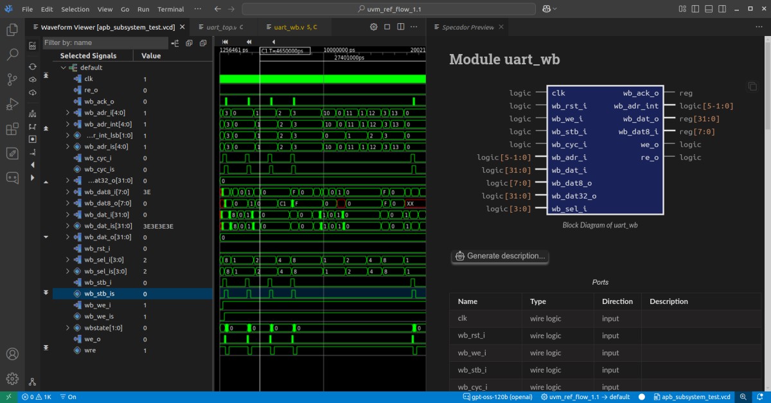Open the Explorer view in the activity bar
The width and height of the screenshot is (771, 403).
12,30
